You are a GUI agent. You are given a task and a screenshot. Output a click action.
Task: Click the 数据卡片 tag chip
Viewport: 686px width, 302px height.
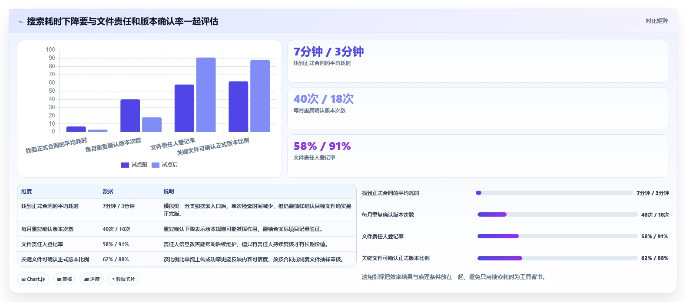tap(123, 279)
